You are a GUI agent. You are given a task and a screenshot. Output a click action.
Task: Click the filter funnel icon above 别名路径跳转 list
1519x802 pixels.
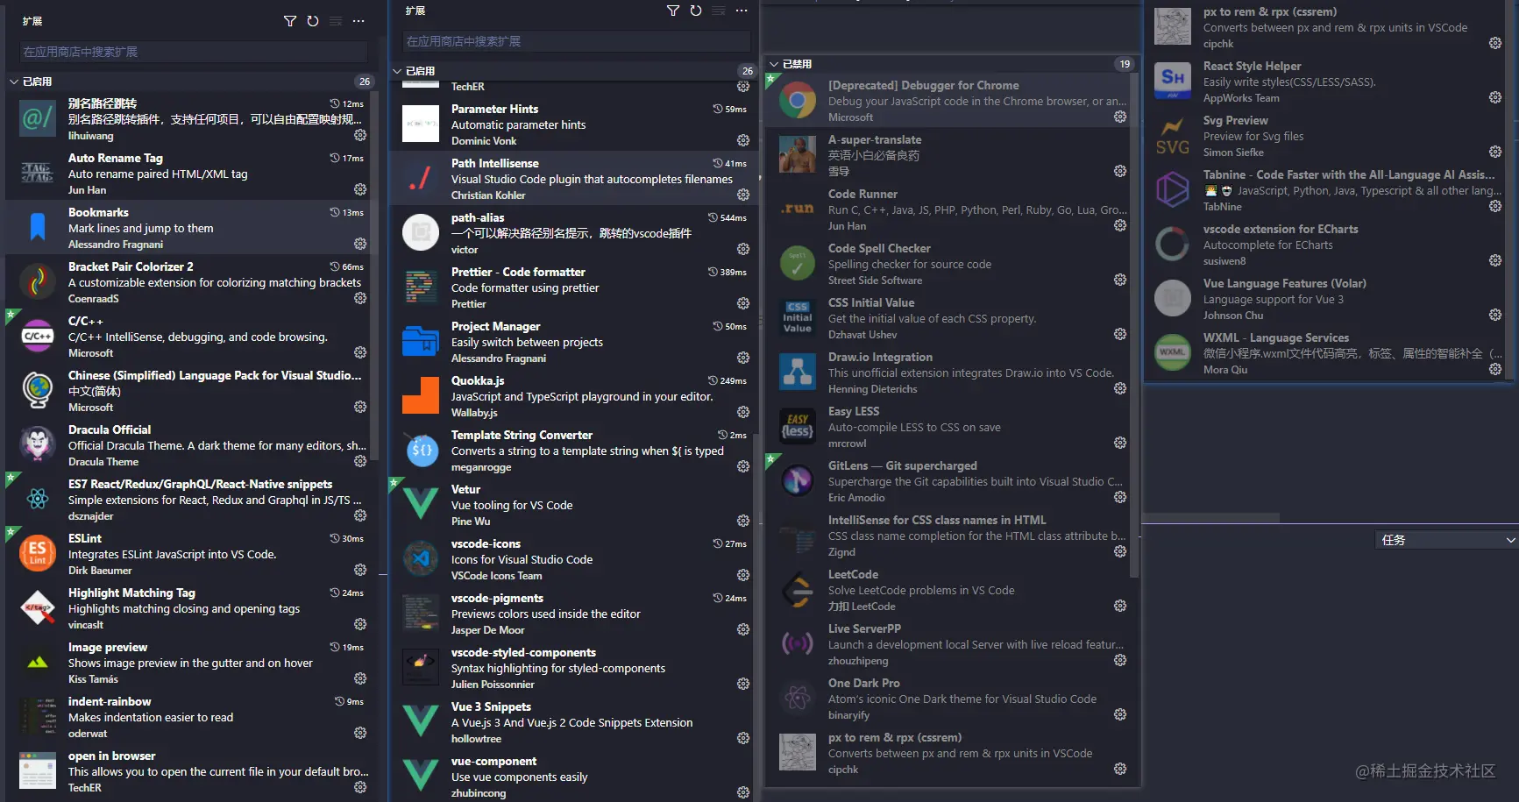point(290,21)
